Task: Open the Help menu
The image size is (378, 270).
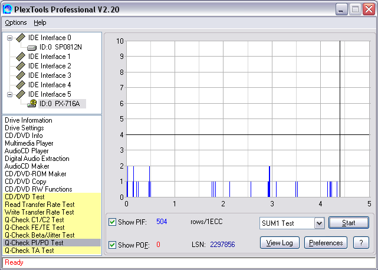Action: (x=40, y=22)
